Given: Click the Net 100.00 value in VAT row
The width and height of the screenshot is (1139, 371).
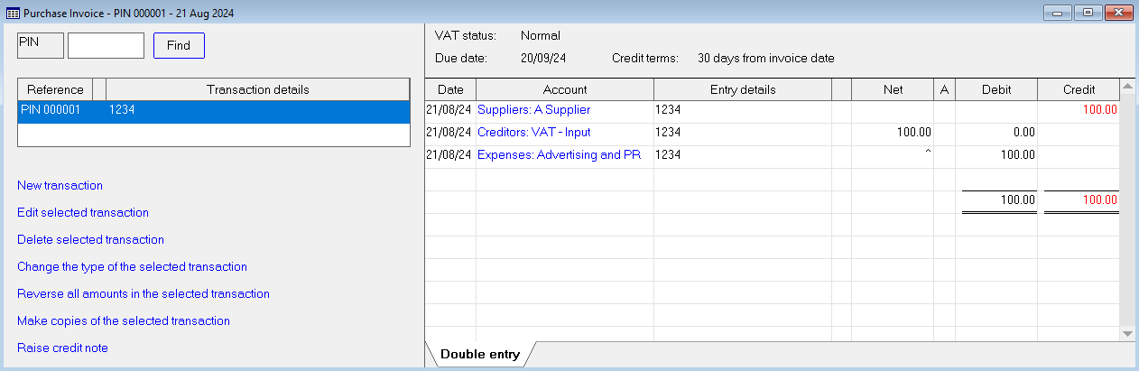Looking at the screenshot, I should (913, 132).
